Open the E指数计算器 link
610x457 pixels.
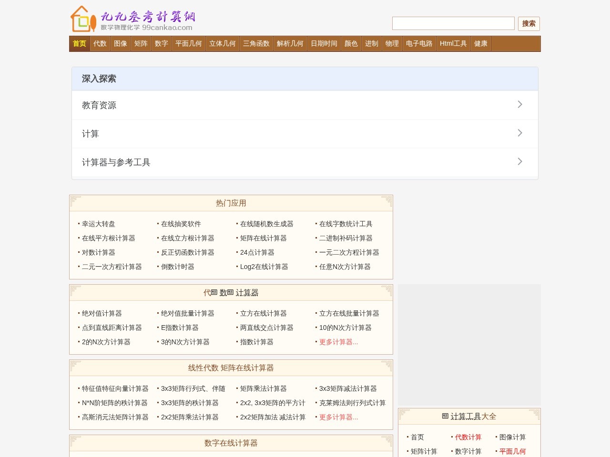click(x=180, y=328)
